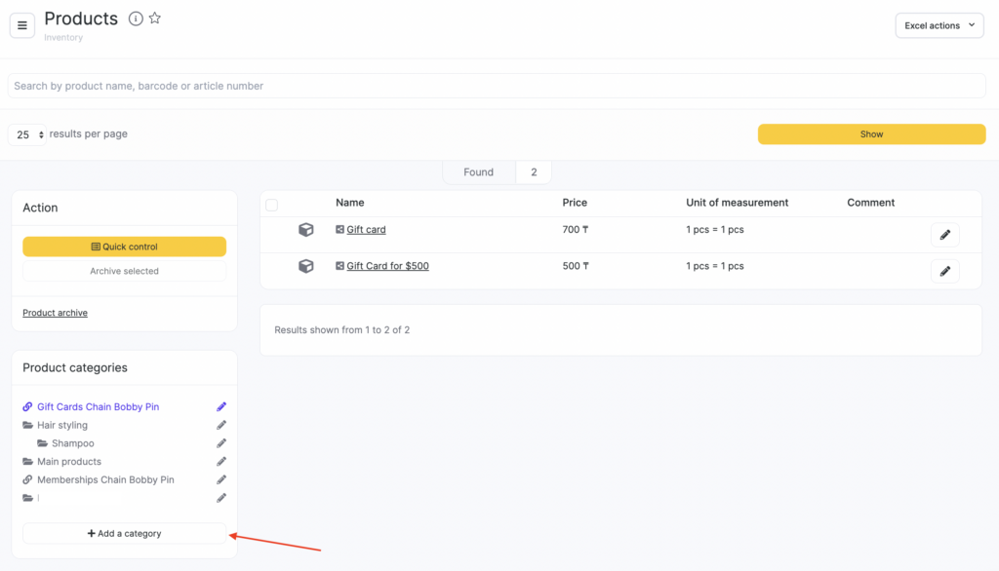Open the Product archive link
The image size is (999, 571).
(55, 313)
